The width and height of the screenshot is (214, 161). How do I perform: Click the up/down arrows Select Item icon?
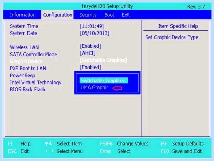click(49, 144)
